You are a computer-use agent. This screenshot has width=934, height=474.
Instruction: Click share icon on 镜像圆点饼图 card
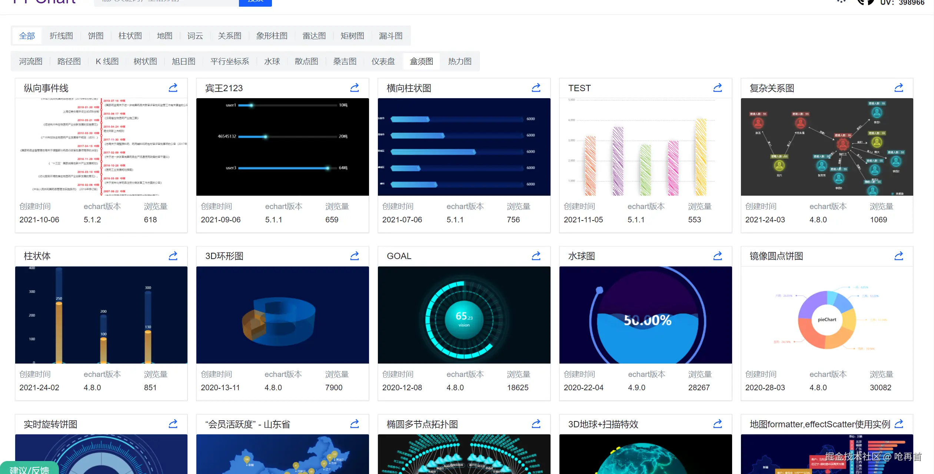click(899, 256)
